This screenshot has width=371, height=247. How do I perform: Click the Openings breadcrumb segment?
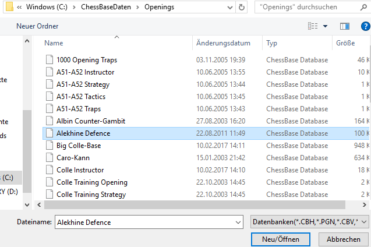(x=159, y=7)
